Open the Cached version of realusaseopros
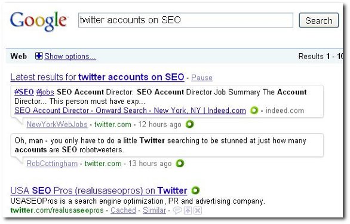 tap(123, 210)
